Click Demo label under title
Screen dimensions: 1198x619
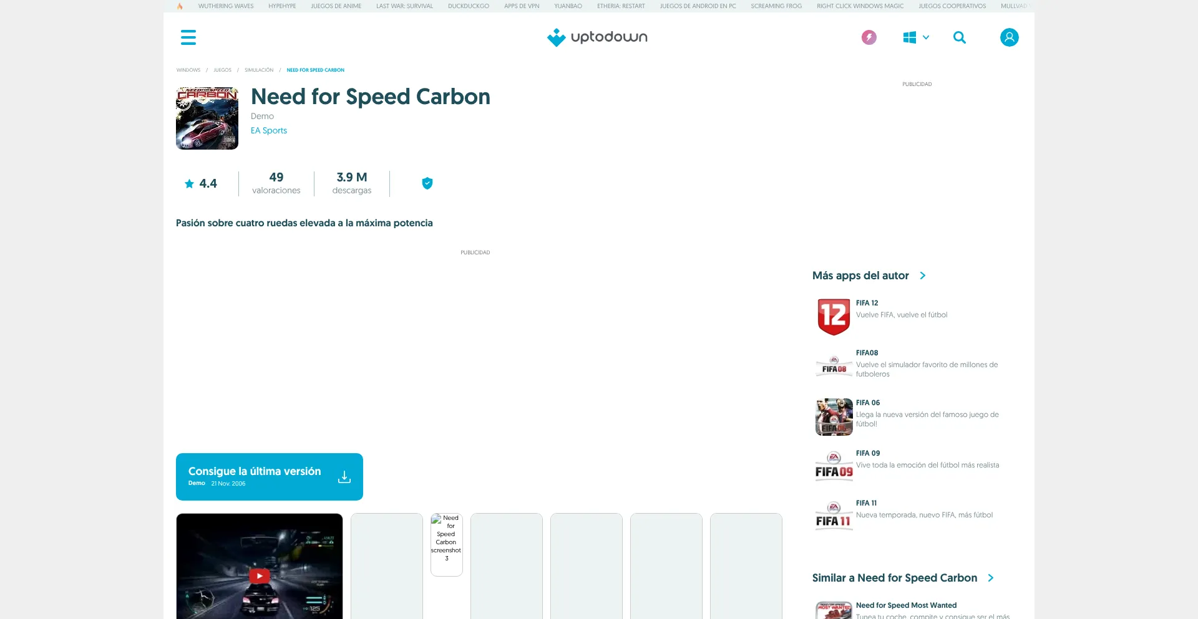point(262,116)
